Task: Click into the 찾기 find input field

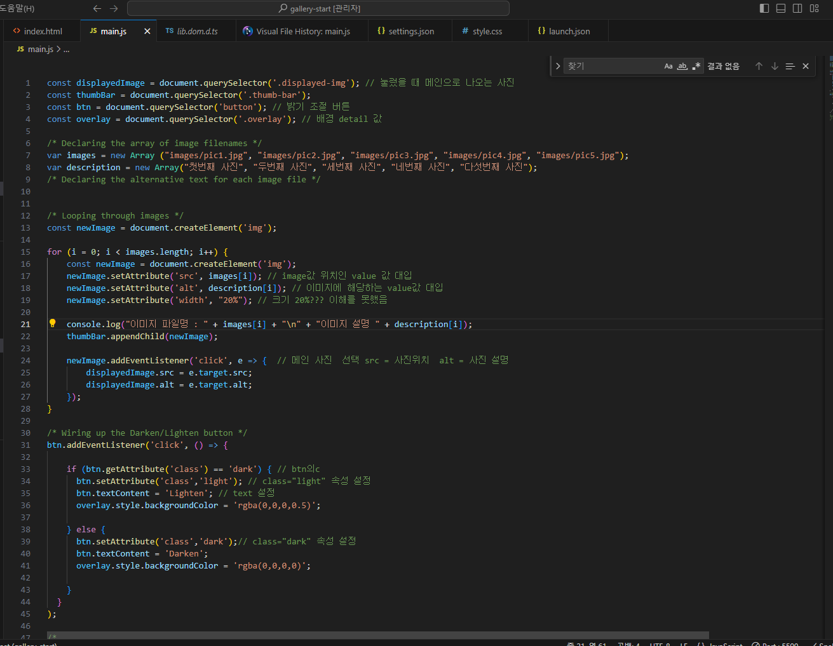Action: [x=613, y=66]
